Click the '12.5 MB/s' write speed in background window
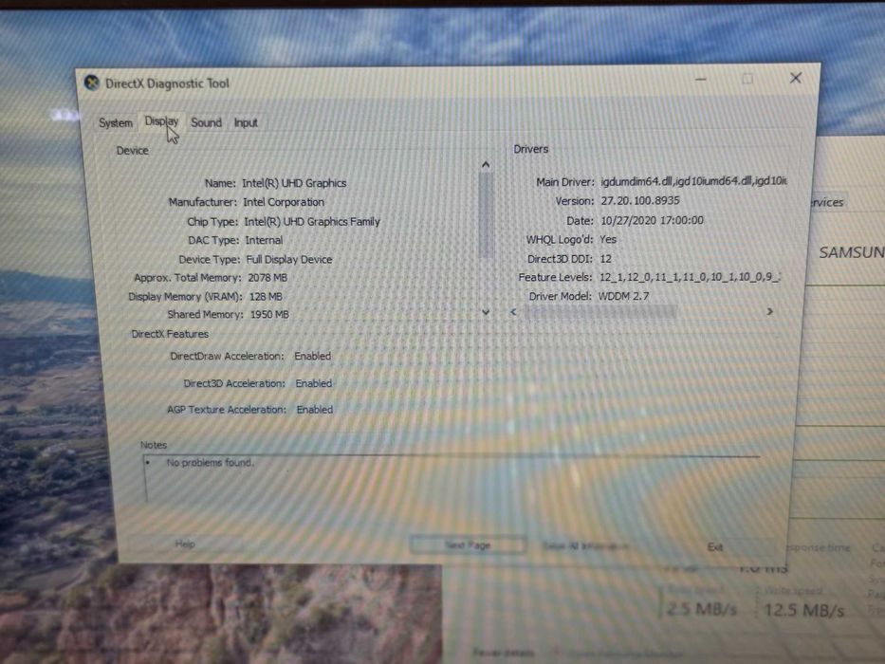This screenshot has width=885, height=664. [803, 610]
